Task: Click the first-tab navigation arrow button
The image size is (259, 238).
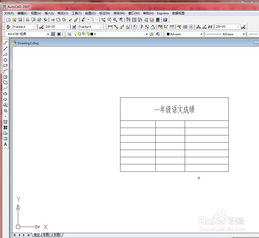Action: pyautogui.click(x=15, y=235)
